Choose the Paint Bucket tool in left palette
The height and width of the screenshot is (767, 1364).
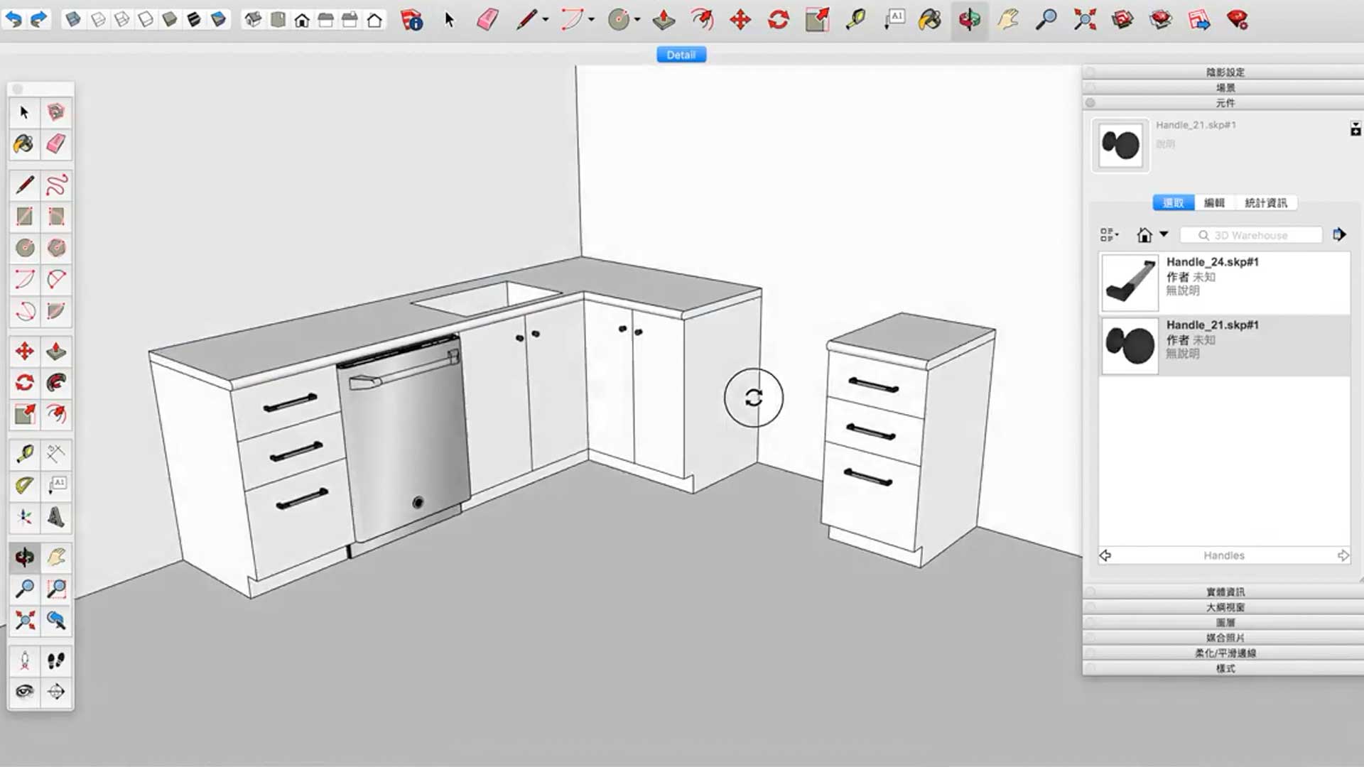(24, 144)
